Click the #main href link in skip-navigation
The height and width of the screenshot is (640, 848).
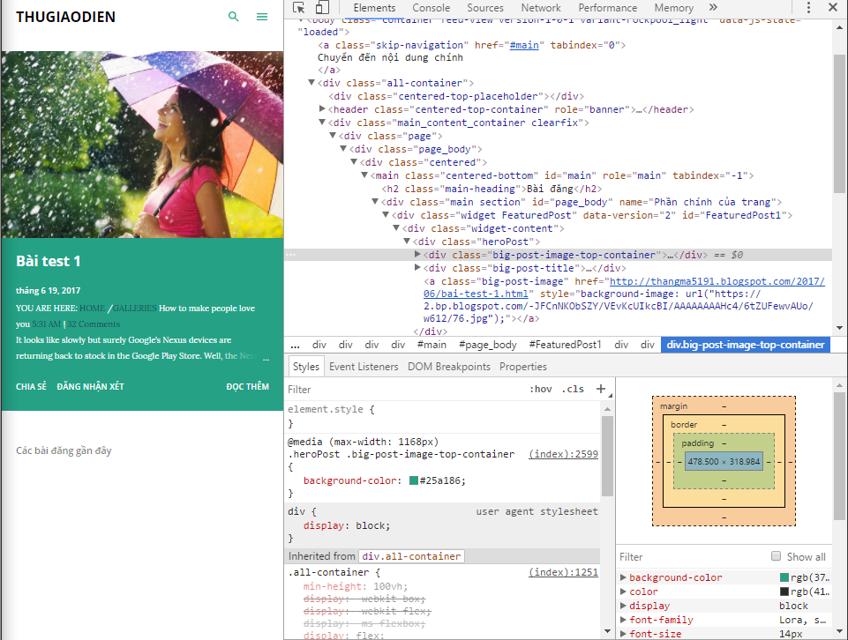coord(524,45)
